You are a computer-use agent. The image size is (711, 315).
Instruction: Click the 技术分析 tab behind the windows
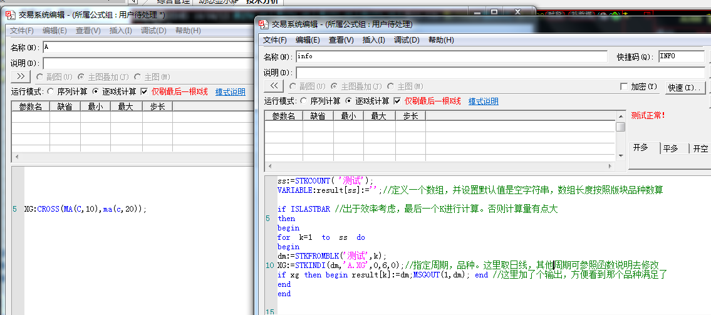click(x=262, y=2)
